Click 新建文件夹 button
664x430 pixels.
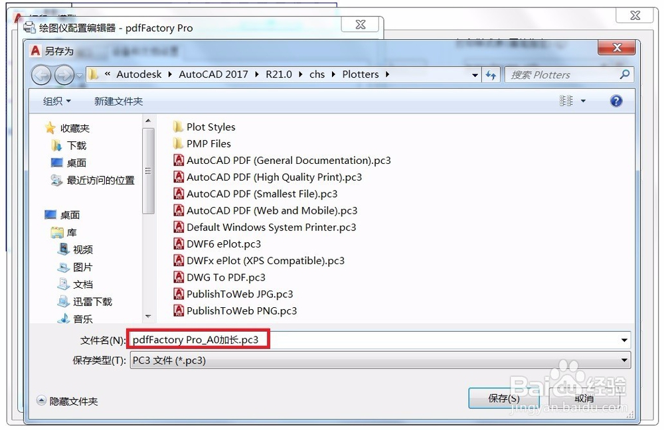tap(119, 101)
